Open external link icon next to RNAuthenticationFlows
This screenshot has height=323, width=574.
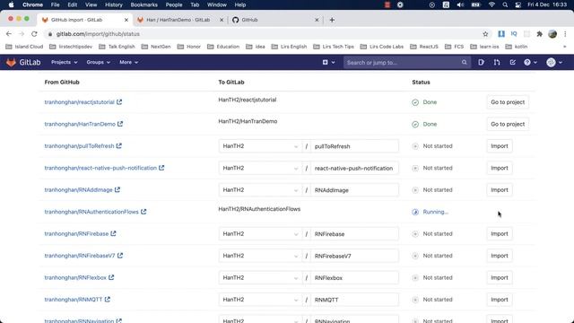click(143, 212)
